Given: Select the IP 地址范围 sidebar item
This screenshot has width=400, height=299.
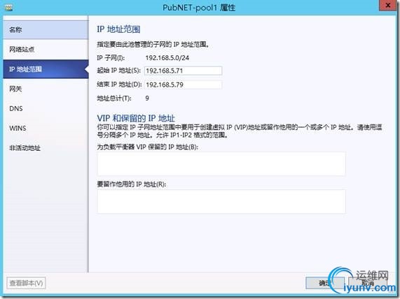Looking at the screenshot, I should 46,69.
